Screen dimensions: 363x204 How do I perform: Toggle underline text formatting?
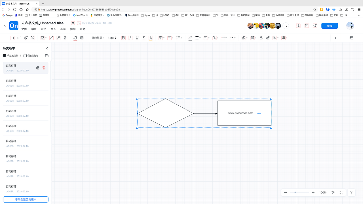coord(137,38)
